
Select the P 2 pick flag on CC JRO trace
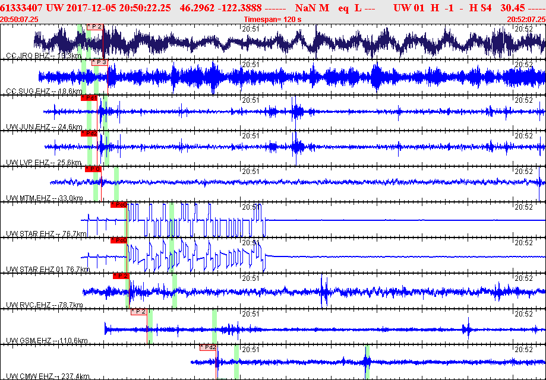point(94,27)
